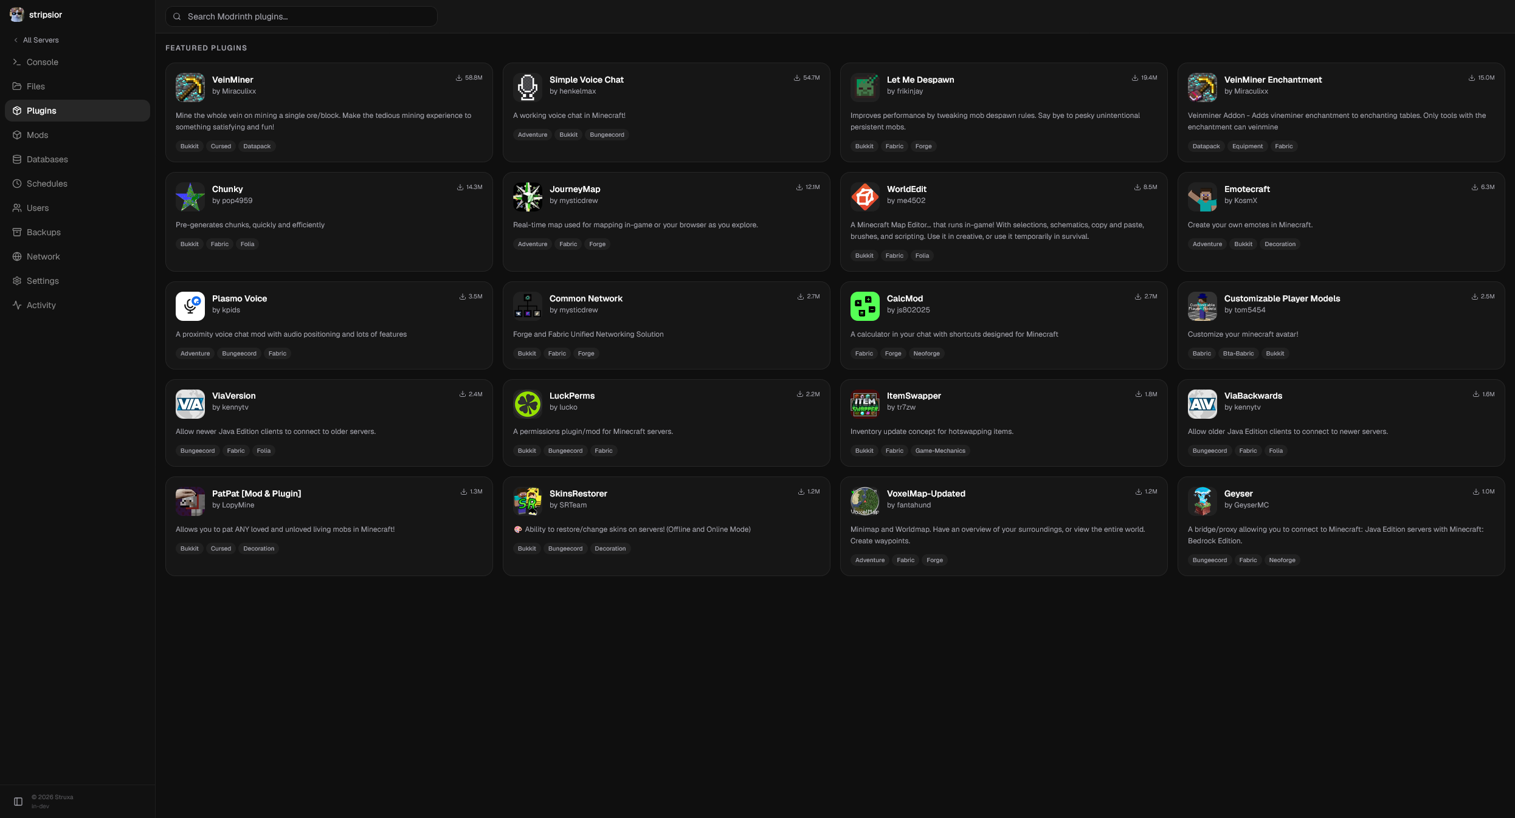Image resolution: width=1515 pixels, height=818 pixels.
Task: Open the LuckPerms plugin title
Action: pos(572,396)
